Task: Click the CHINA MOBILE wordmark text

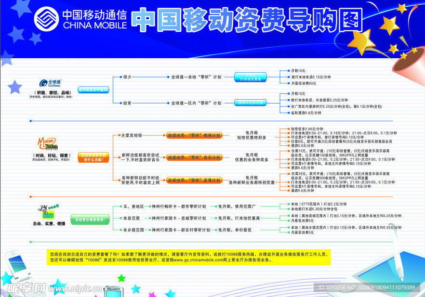Action: (x=95, y=25)
